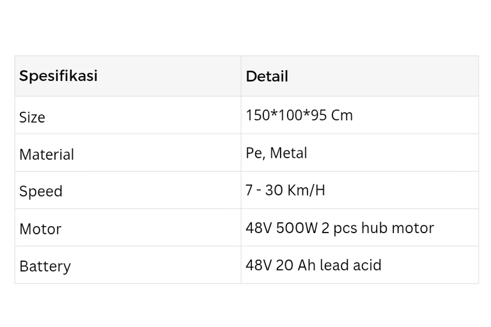The image size is (491, 327).
Task: Select the Speed row label
Action: pos(41,191)
